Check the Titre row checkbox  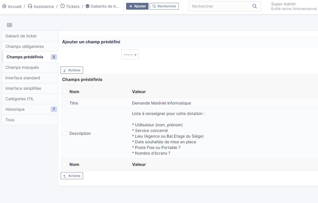tap(64, 103)
